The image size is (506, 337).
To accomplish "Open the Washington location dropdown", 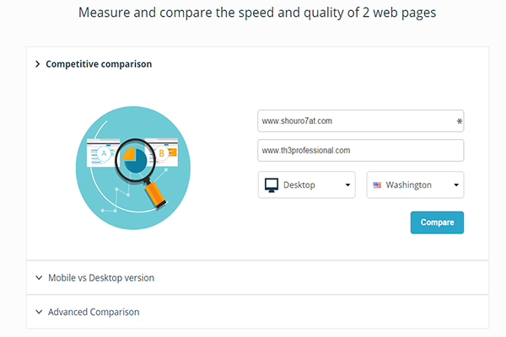I will pyautogui.click(x=415, y=185).
